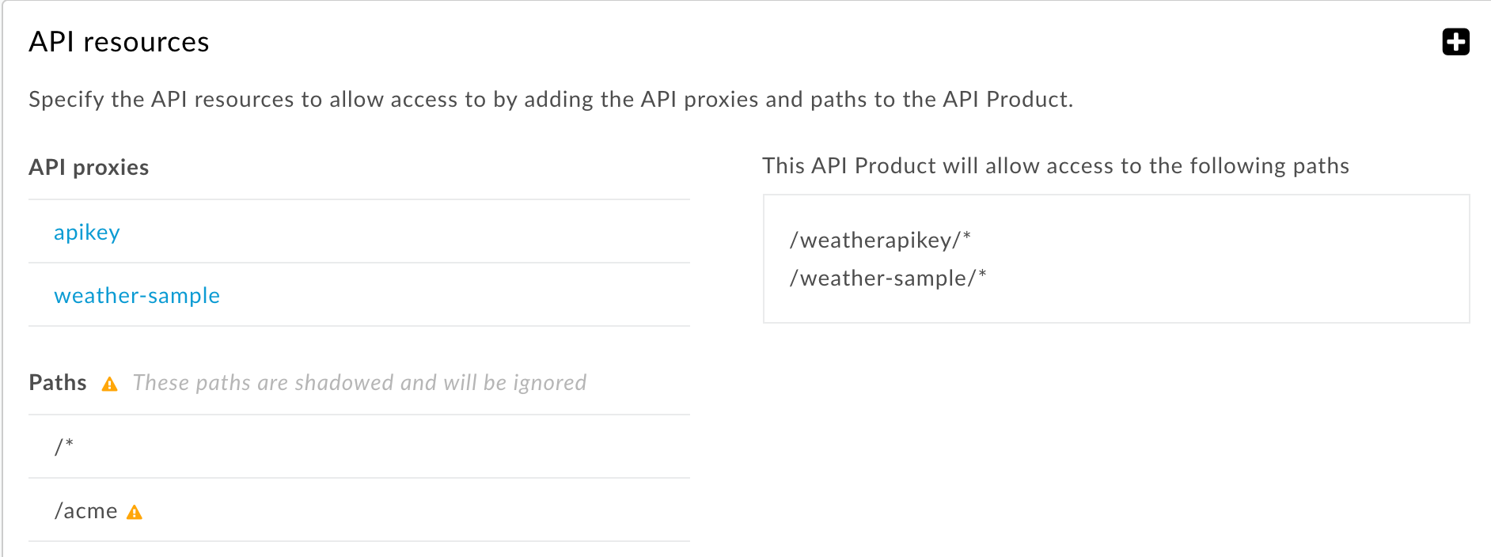1491x557 pixels.
Task: Click the shadowed paths warning message
Action: [x=360, y=382]
